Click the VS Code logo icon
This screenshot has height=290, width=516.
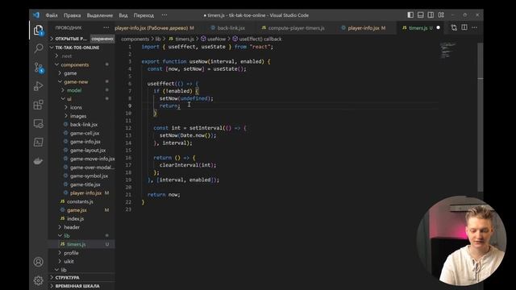coord(36,15)
